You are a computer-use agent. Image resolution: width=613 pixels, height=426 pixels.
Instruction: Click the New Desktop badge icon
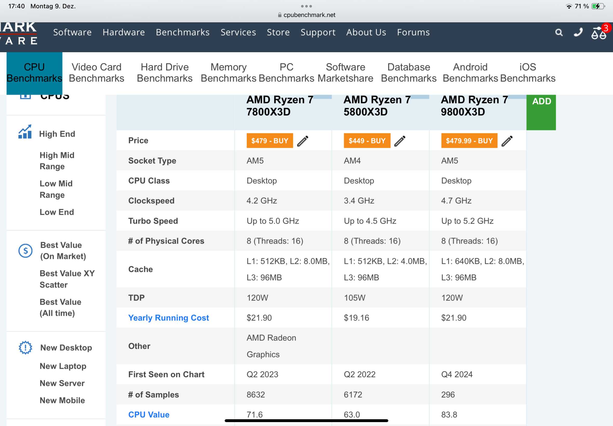tap(25, 347)
